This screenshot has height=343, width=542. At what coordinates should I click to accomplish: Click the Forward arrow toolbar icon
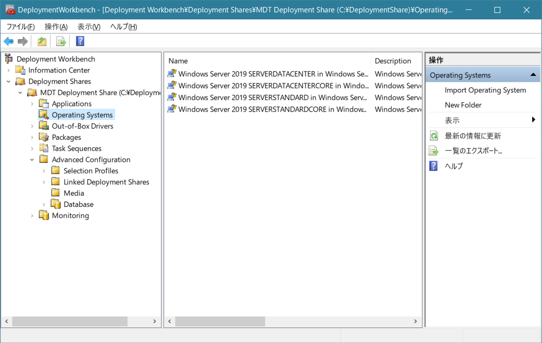[x=23, y=42]
